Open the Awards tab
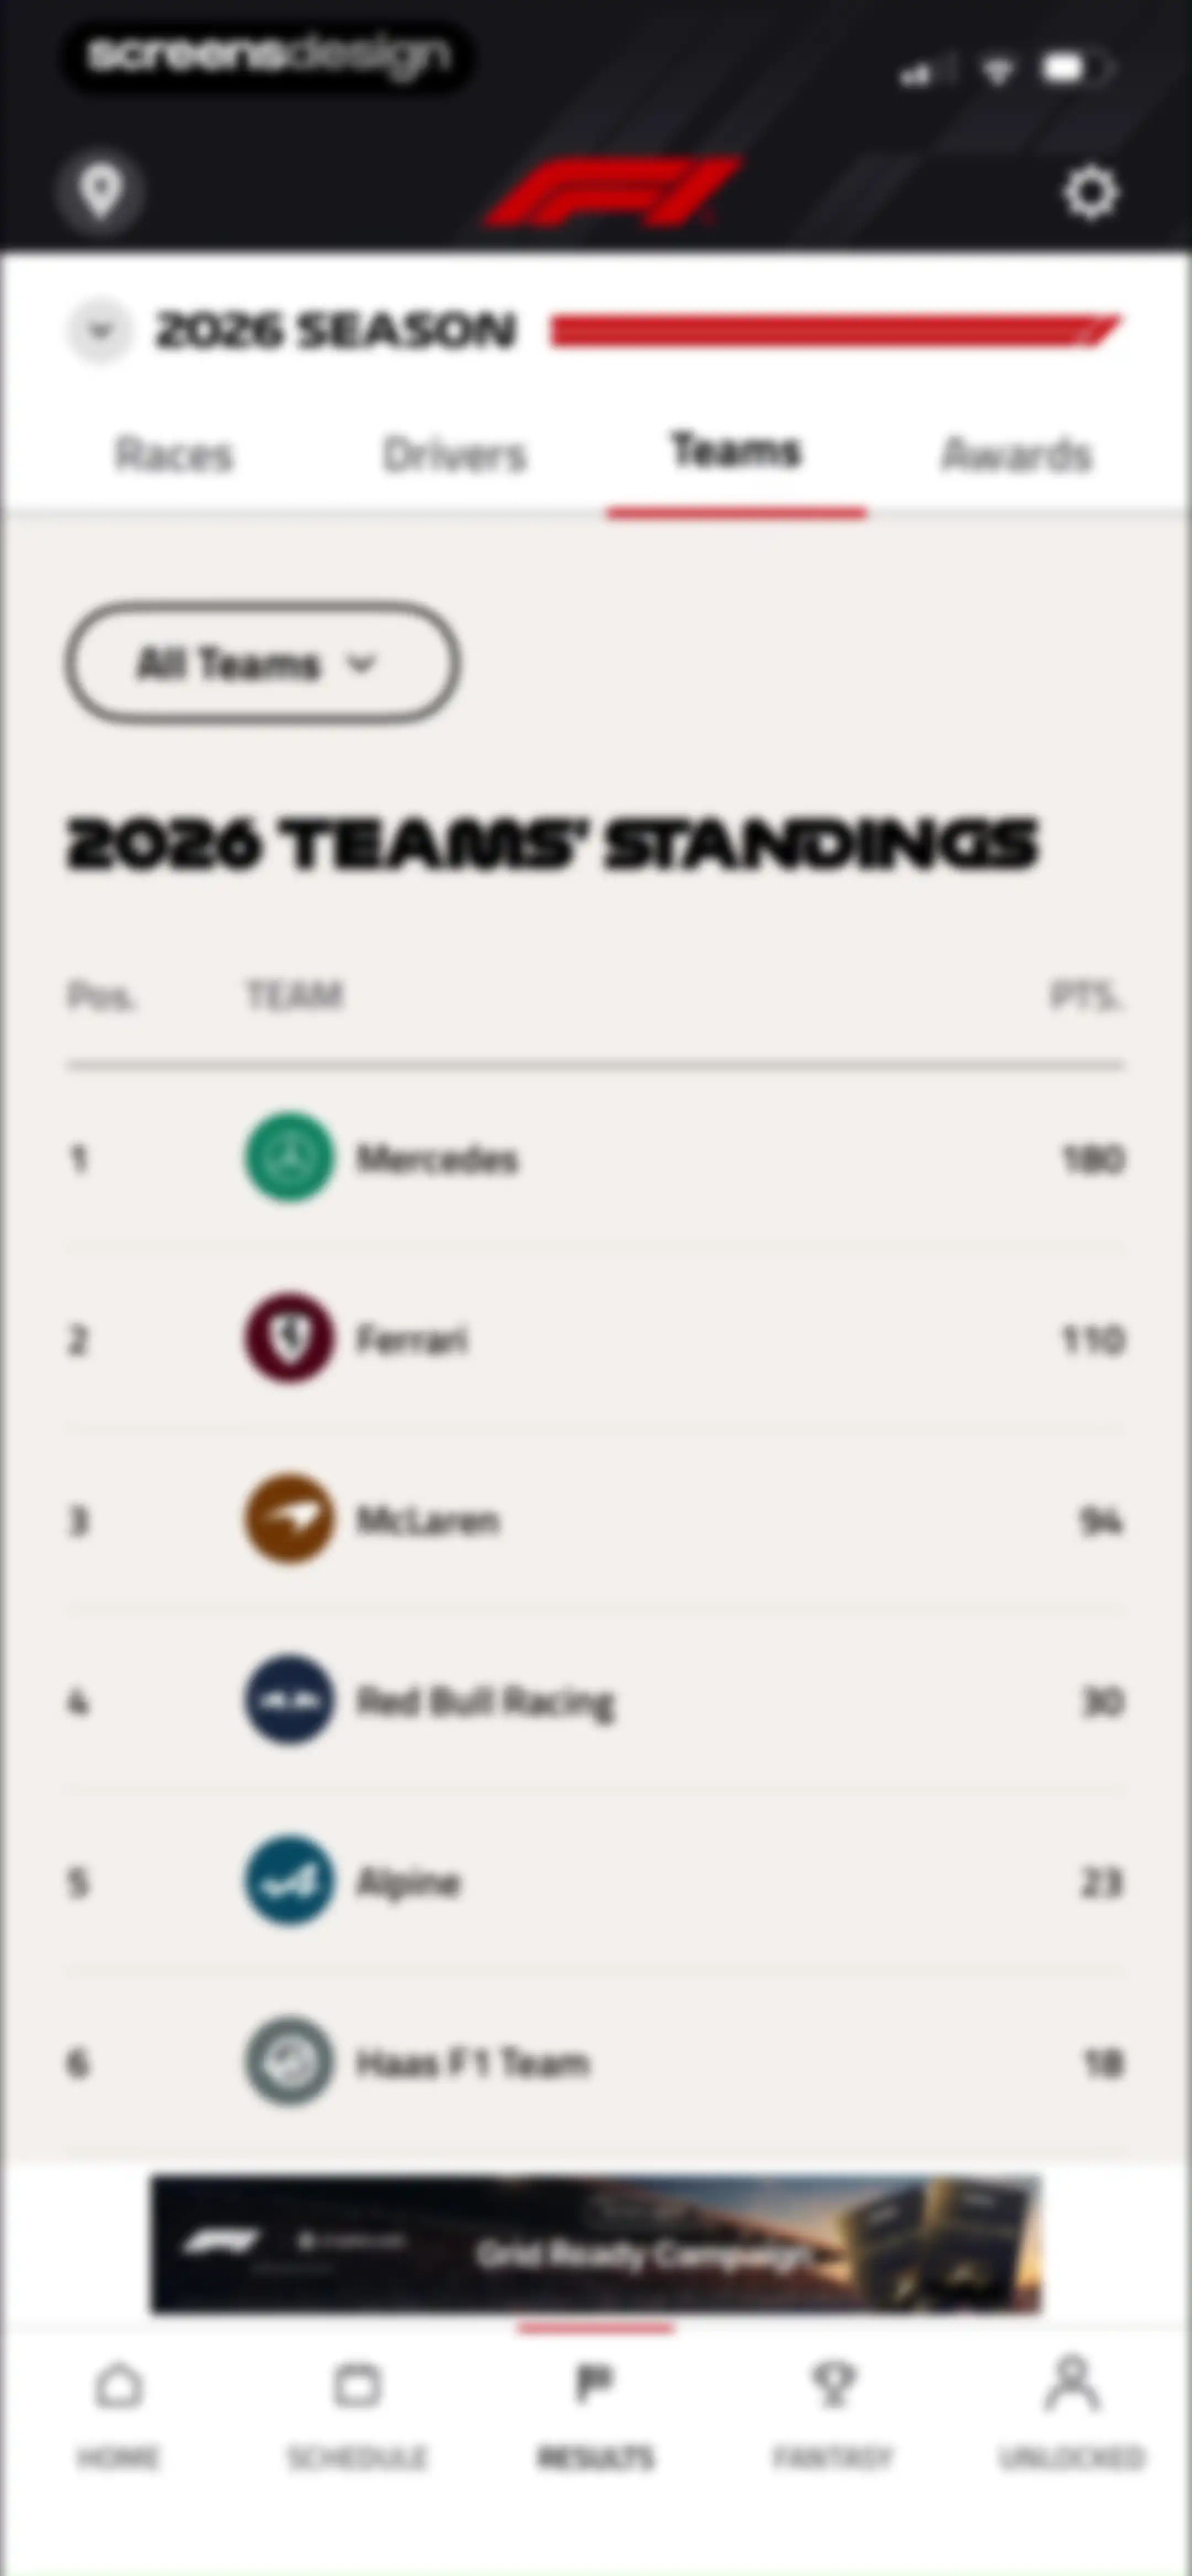This screenshot has width=1192, height=2576. 1016,455
